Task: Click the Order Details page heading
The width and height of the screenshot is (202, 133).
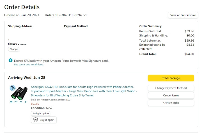Action: [22, 7]
